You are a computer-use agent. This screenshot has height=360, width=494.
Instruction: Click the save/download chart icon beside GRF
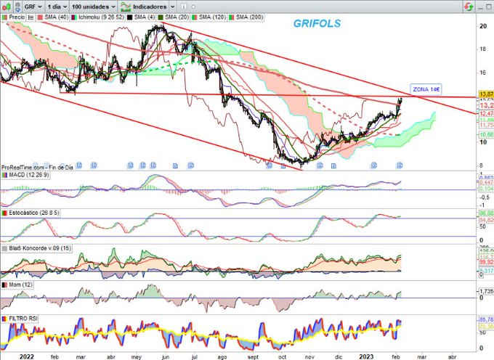pyautogui.click(x=18, y=7)
